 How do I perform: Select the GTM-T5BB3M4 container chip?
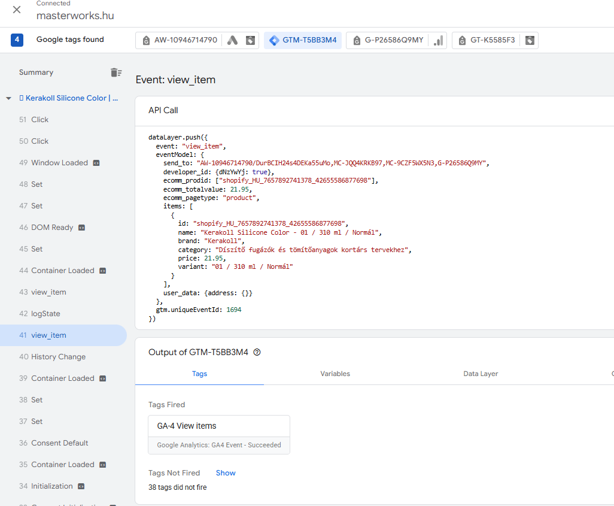(x=303, y=40)
